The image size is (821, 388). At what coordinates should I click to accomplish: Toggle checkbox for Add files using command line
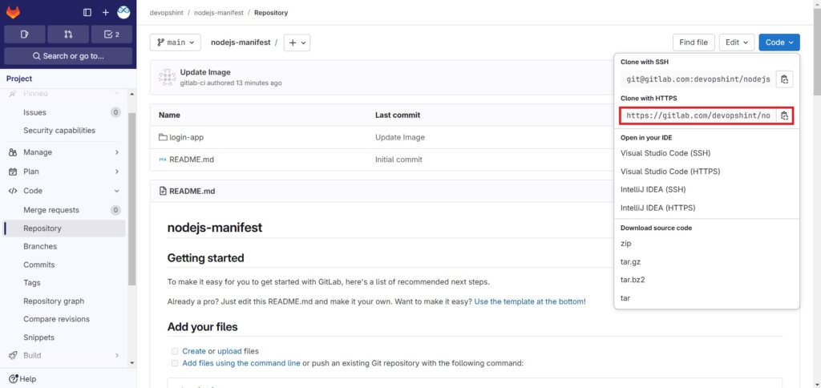(175, 363)
